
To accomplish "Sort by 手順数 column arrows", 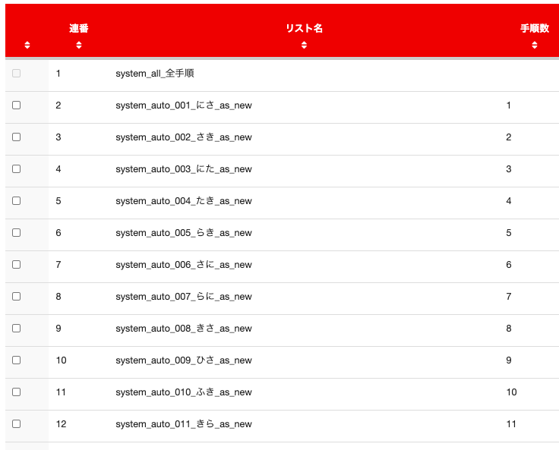I will (535, 45).
